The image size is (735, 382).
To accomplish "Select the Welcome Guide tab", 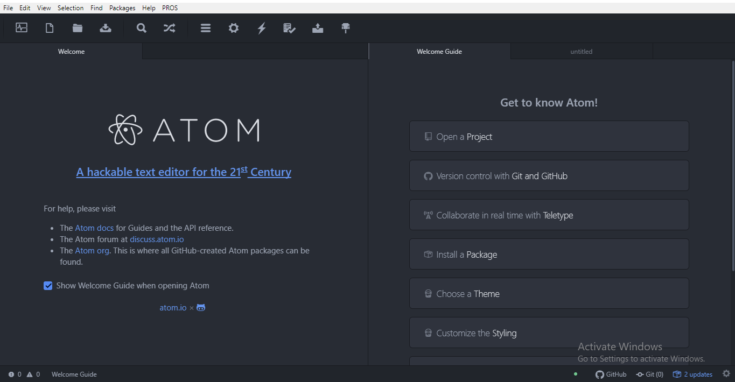I will (x=439, y=52).
